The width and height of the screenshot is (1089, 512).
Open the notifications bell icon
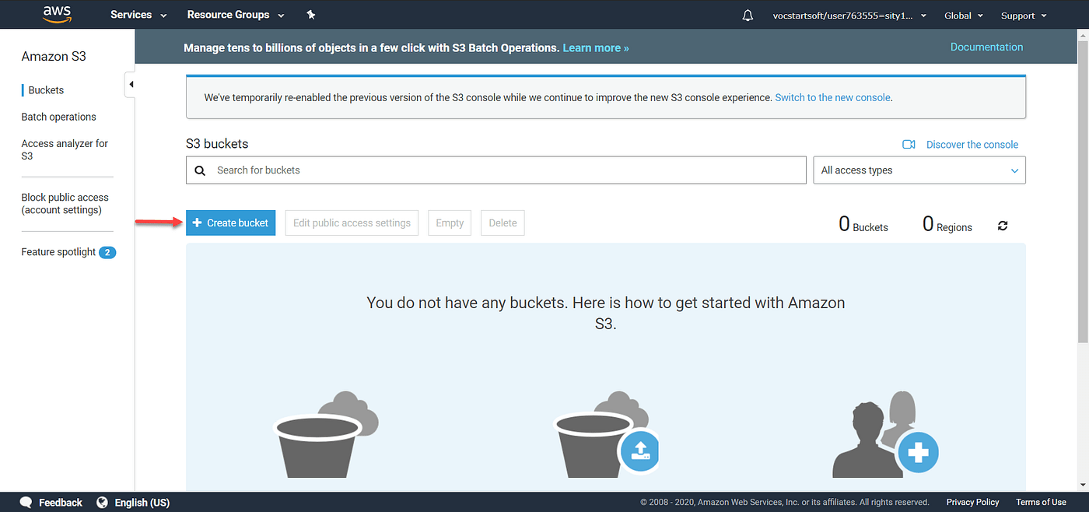(748, 16)
